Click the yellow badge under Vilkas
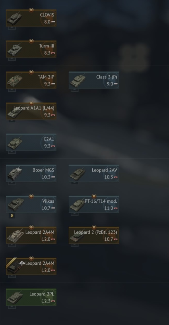 12,216
